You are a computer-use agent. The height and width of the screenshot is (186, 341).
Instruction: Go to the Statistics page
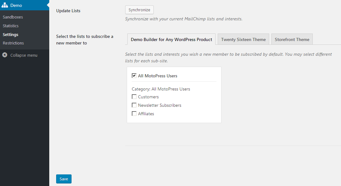[x=11, y=26]
